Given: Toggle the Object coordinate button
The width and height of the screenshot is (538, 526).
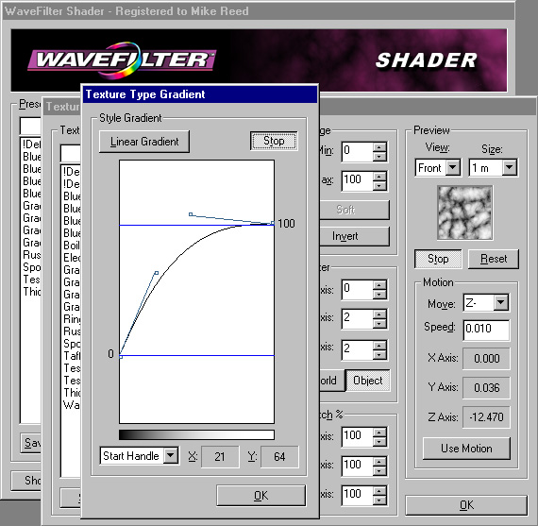Looking at the screenshot, I should coord(367,381).
